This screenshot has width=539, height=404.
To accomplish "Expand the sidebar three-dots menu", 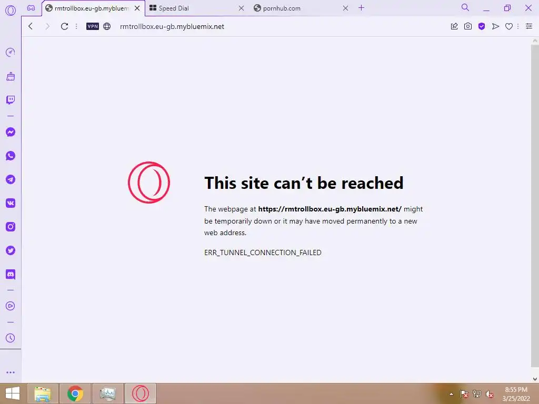I will click(x=11, y=372).
